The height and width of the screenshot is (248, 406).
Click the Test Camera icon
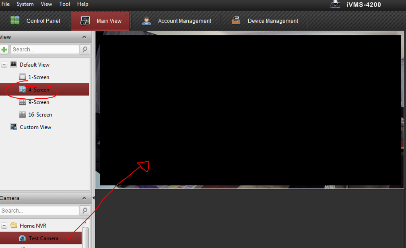23,238
